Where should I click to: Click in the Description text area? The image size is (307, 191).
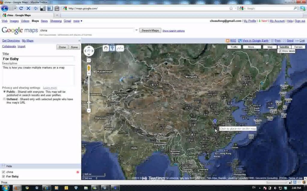38,75
